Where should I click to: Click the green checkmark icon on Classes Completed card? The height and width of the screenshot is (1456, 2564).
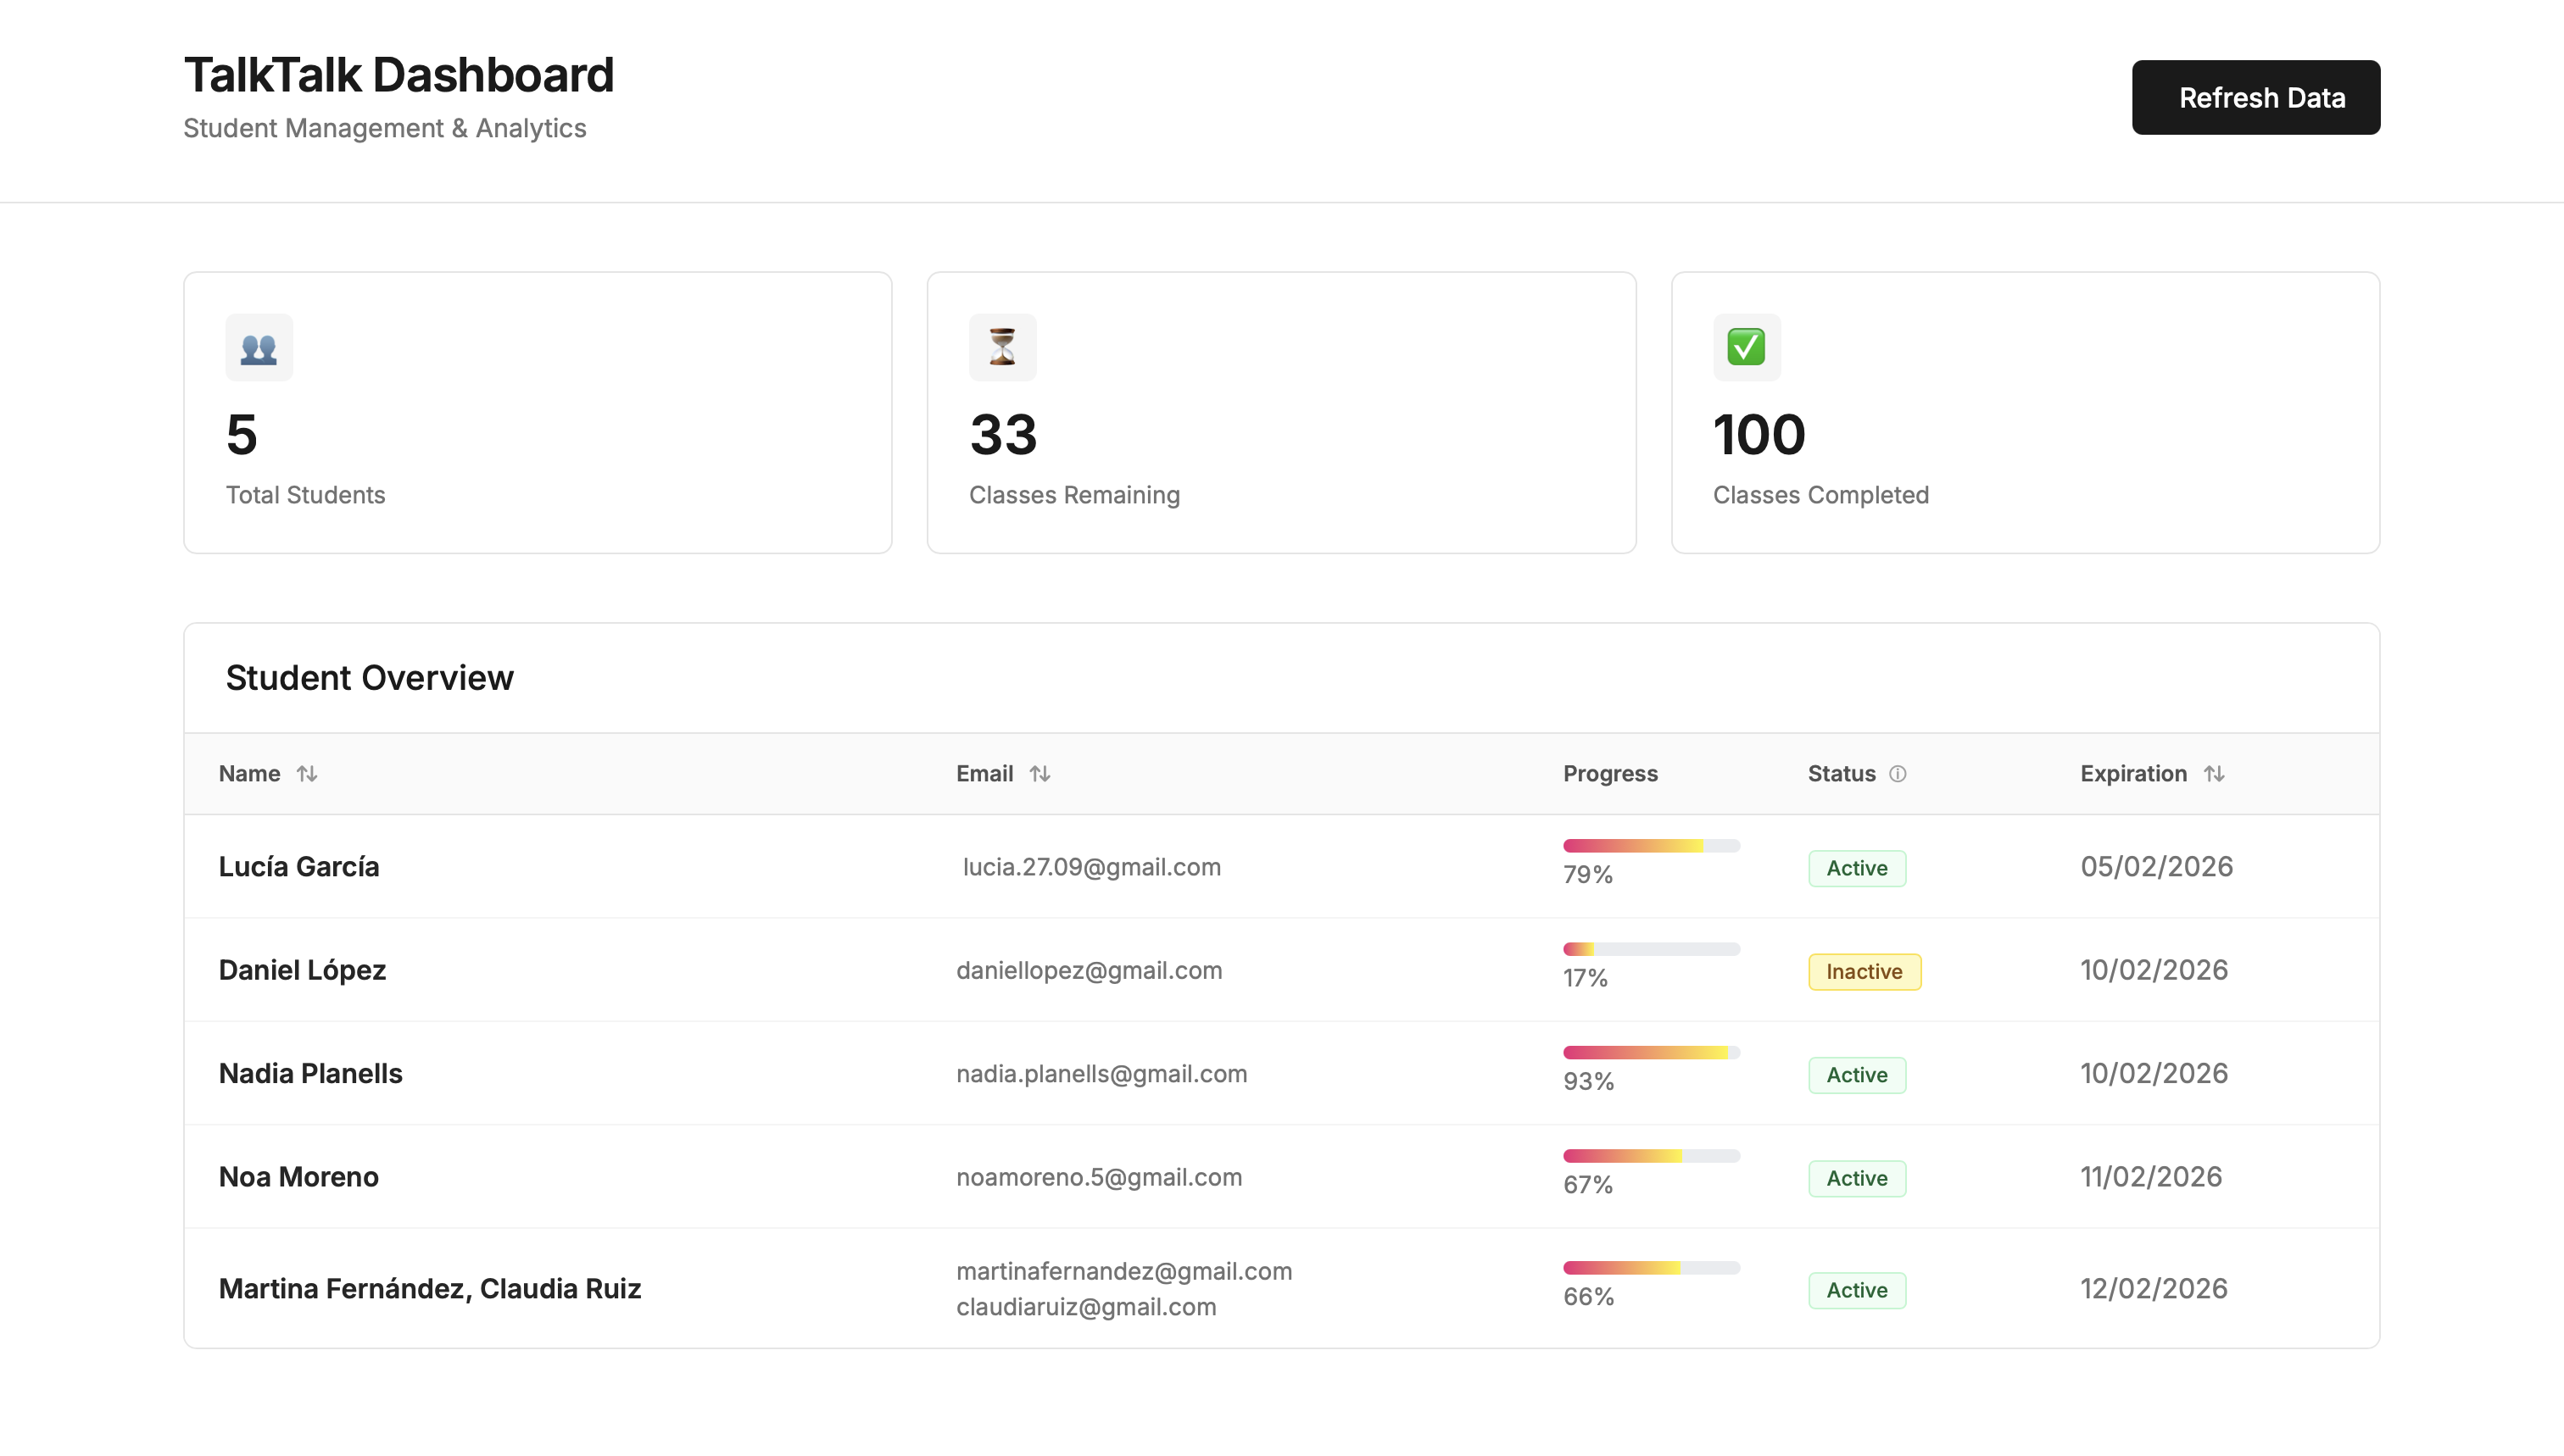coord(1746,347)
